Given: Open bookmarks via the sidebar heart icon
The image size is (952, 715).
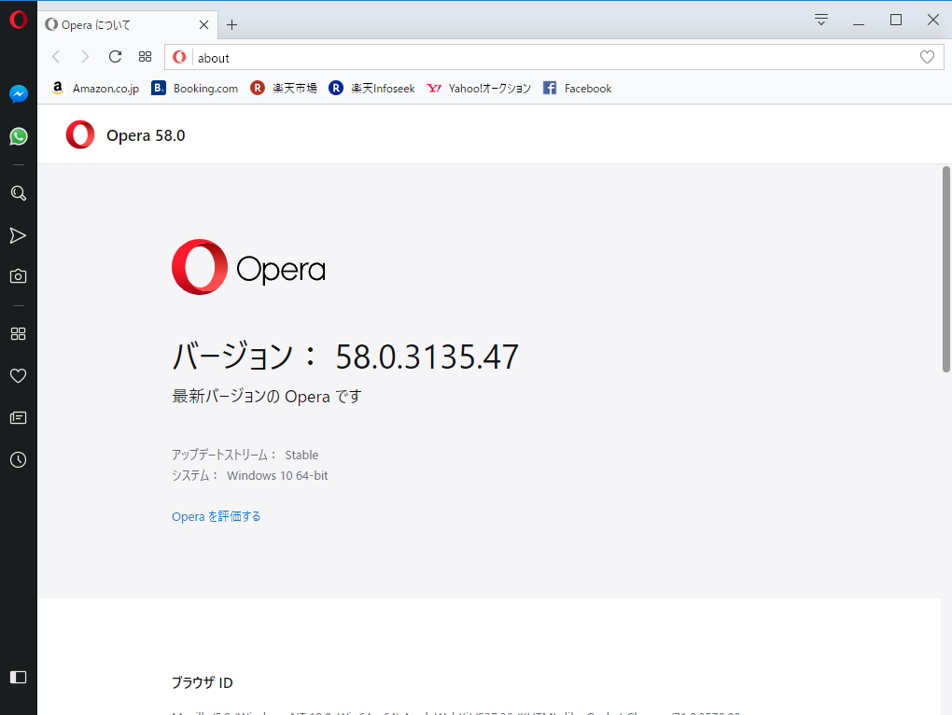Looking at the screenshot, I should pos(18,375).
